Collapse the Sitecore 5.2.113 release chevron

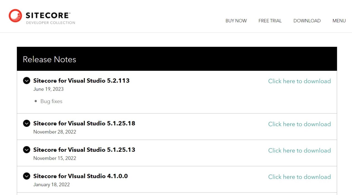pos(27,81)
